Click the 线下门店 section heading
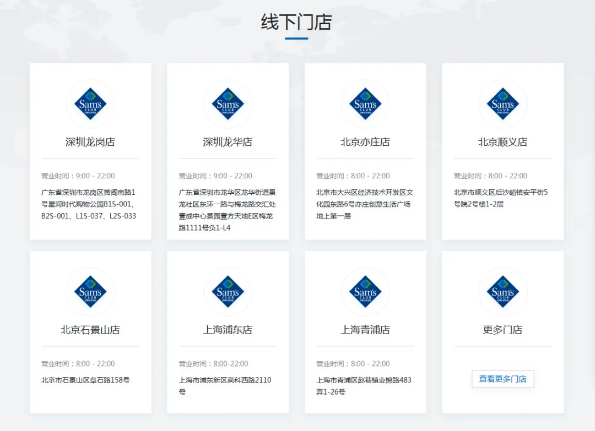 296,21
